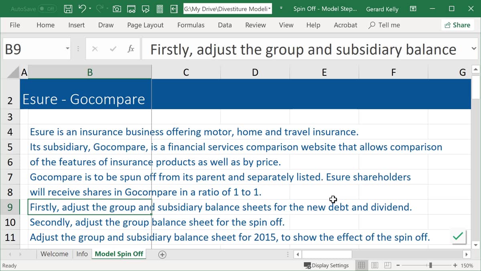Select column B header
Image resolution: width=481 pixels, height=271 pixels.
[90, 72]
